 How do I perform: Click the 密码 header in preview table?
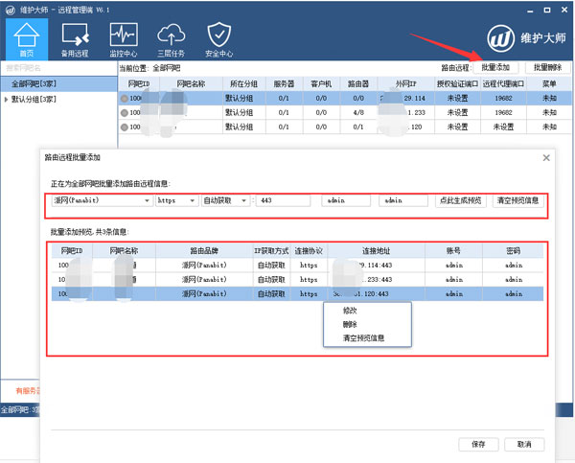pos(513,251)
